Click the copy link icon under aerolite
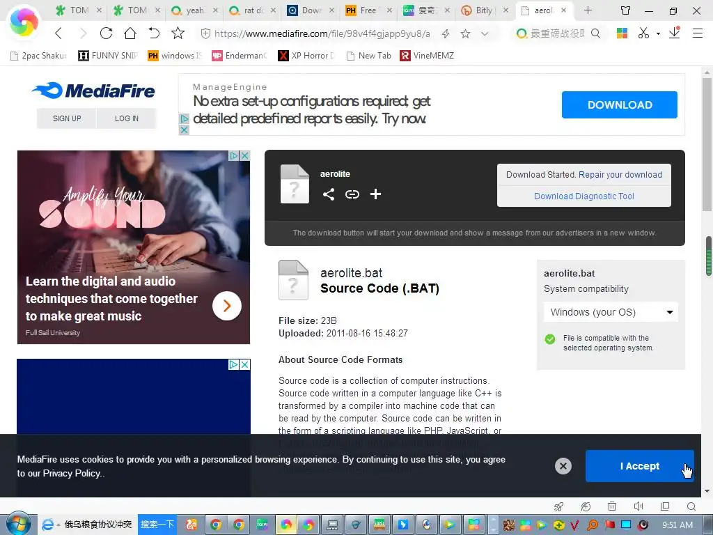713x535 pixels. [352, 194]
